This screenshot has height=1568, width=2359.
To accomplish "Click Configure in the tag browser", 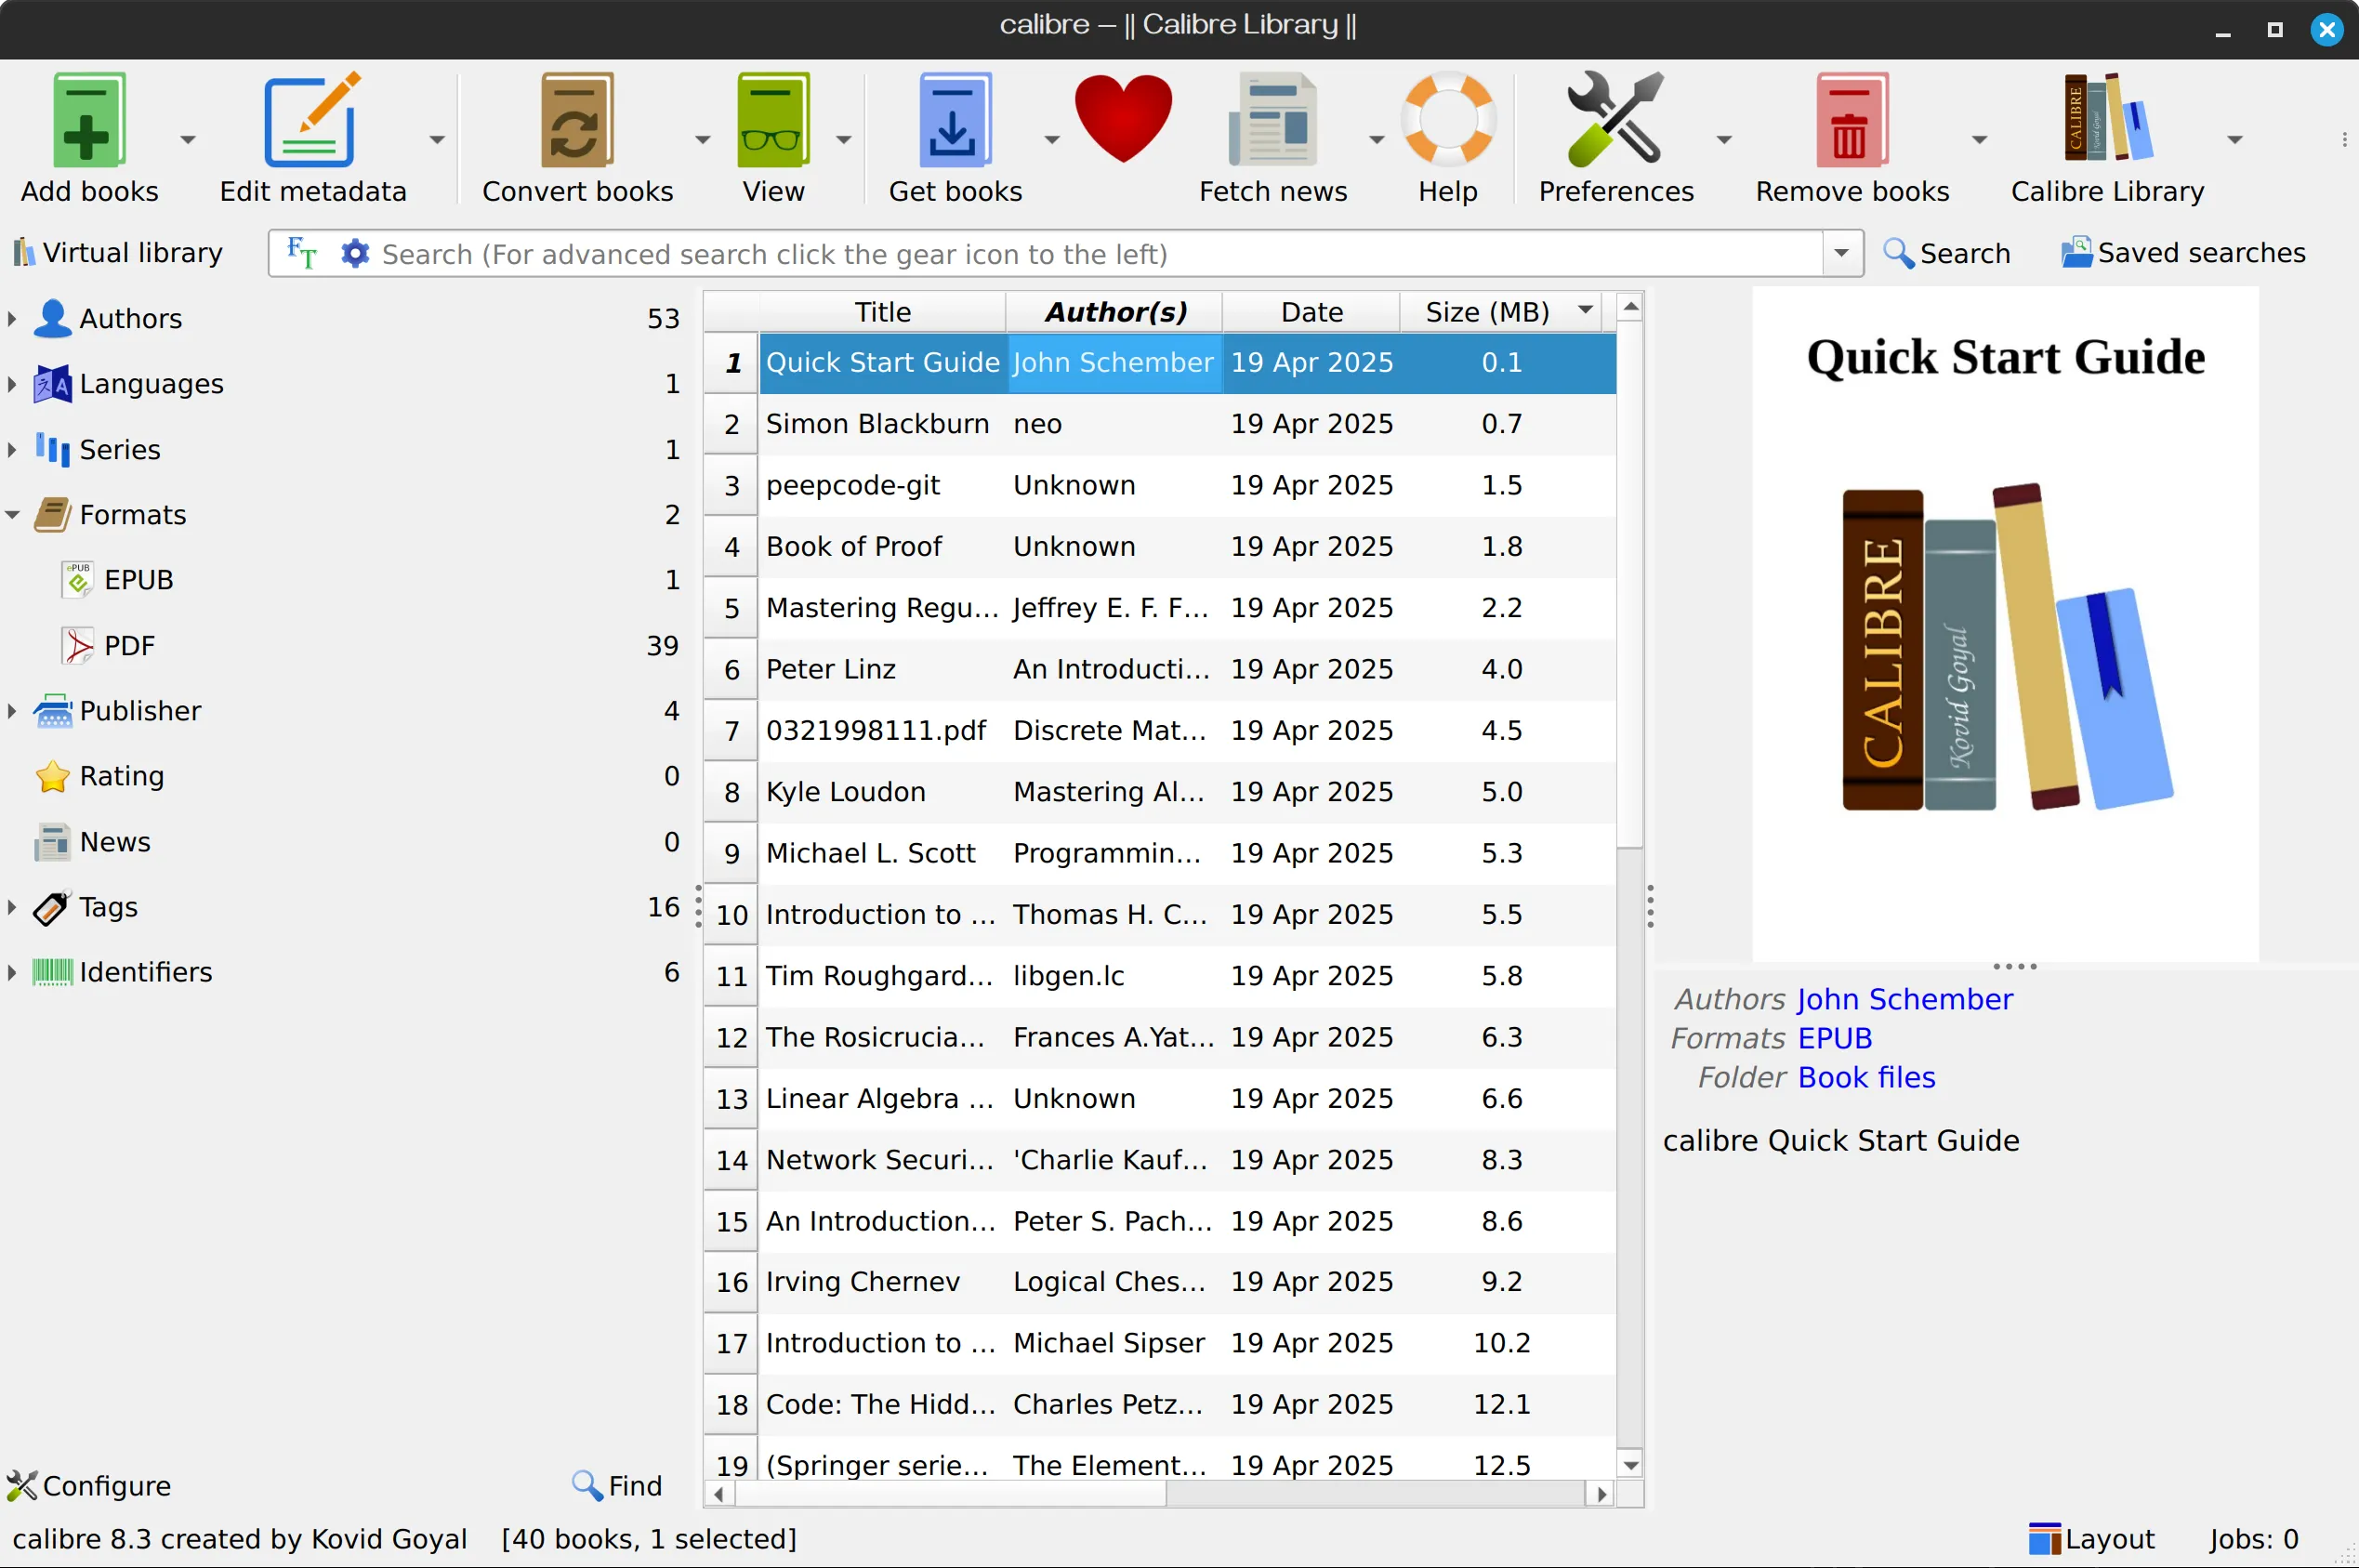I will coord(89,1486).
